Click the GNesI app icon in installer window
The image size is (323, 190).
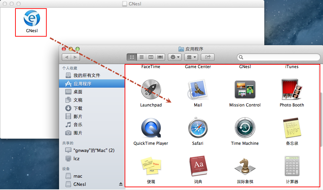point(32,18)
